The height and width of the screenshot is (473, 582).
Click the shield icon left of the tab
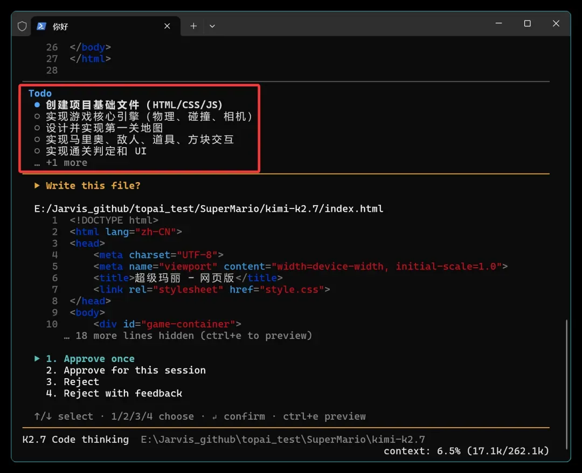(22, 26)
